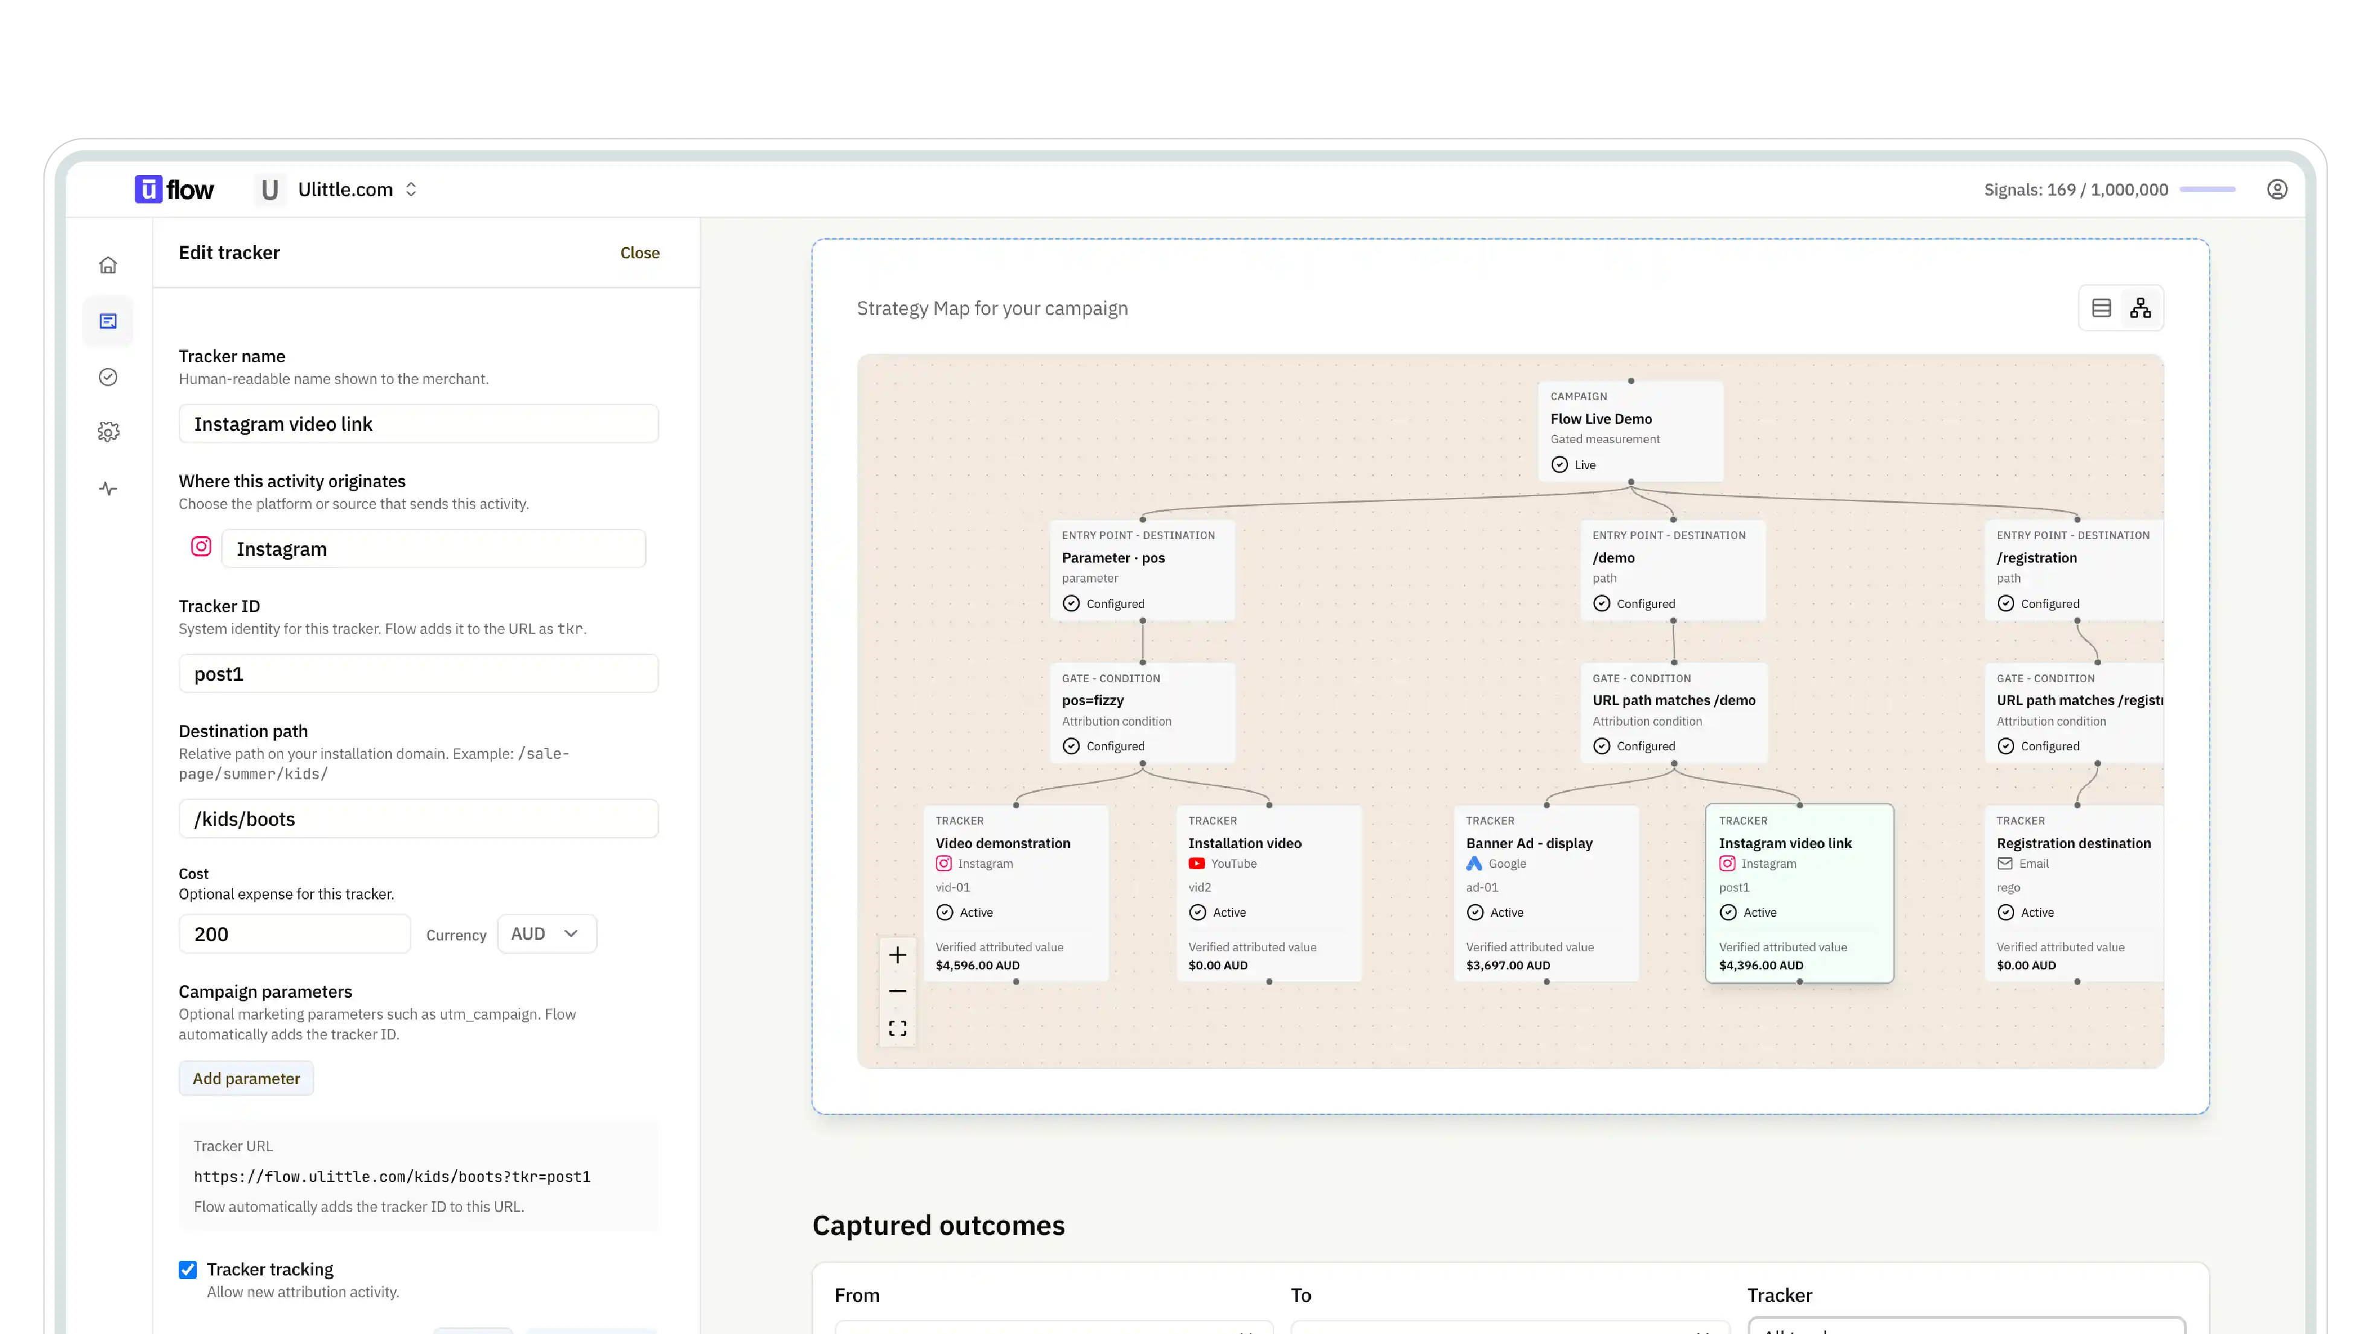2371x1334 pixels.
Task: Click Email icon on Registration destination card
Action: 2005,864
